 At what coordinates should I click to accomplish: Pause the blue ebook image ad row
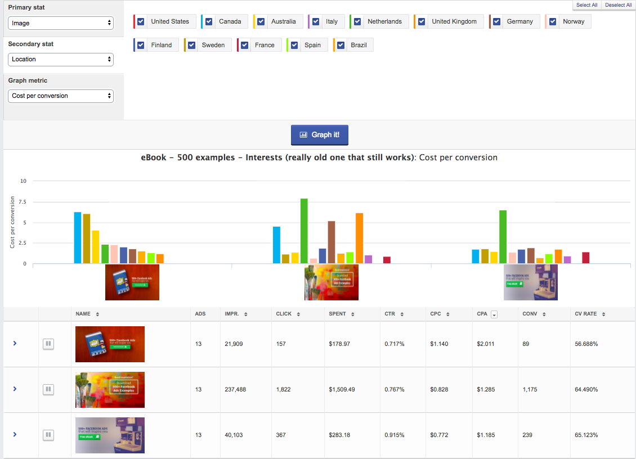48,344
